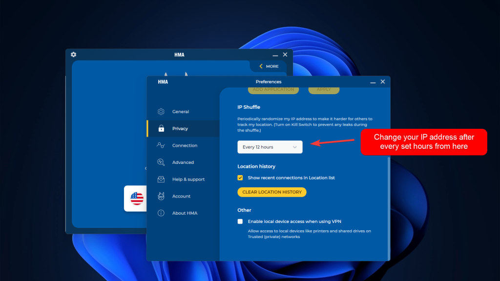The width and height of the screenshot is (500, 281).
Task: Click the back chevron beside MORE
Action: click(261, 66)
